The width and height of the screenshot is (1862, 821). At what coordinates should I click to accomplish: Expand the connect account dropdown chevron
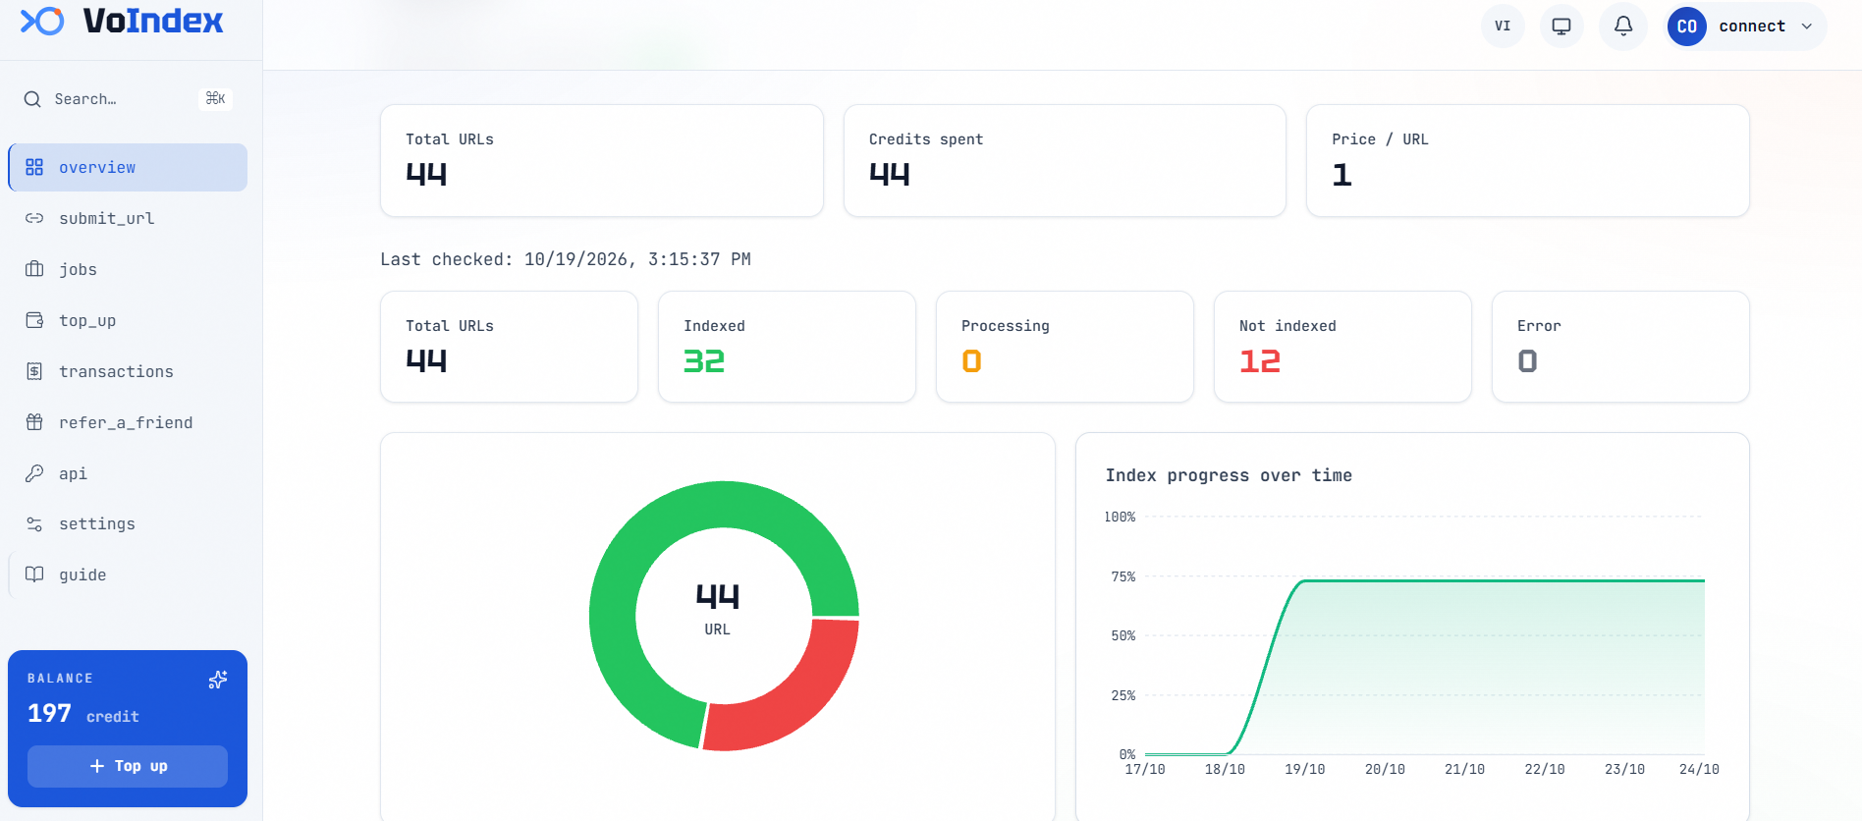[x=1807, y=27]
